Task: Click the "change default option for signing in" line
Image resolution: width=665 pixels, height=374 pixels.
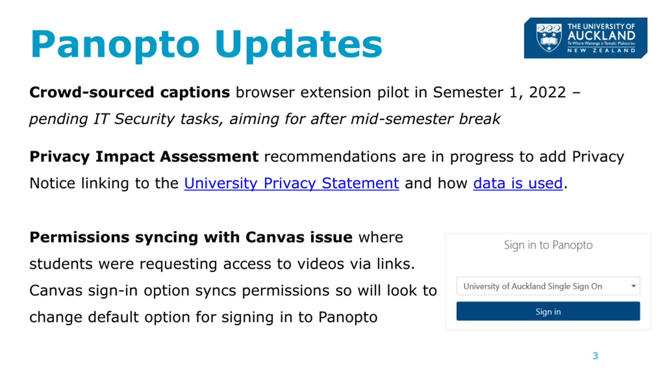Action: click(203, 317)
